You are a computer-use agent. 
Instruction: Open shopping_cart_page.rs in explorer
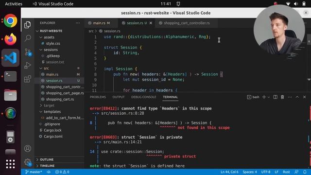pyautogui.click(x=59, y=93)
